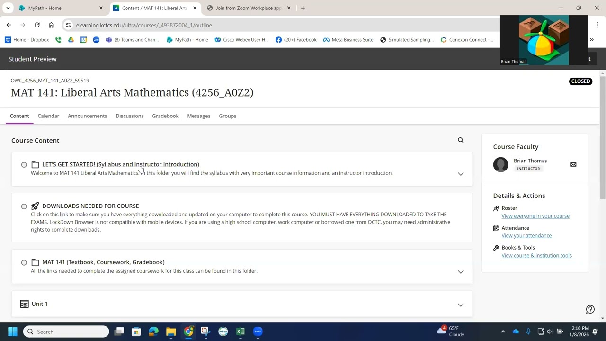Image resolution: width=606 pixels, height=341 pixels.
Task: Go back with the browser back arrow
Action: pyautogui.click(x=9, y=25)
